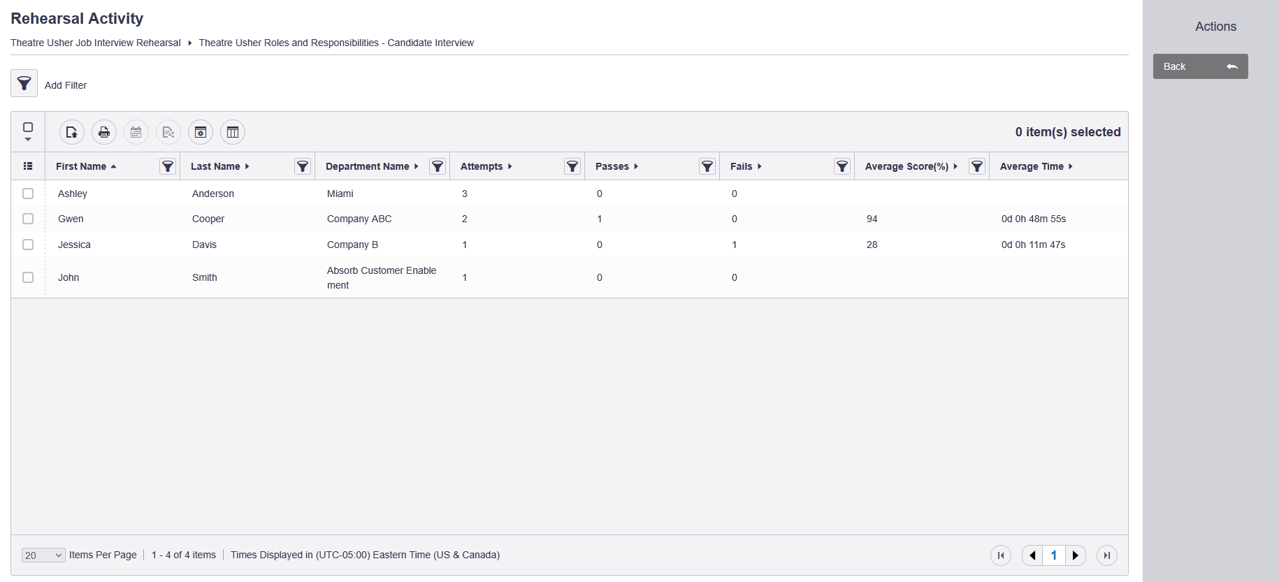Sort by the First Name column header

[86, 166]
